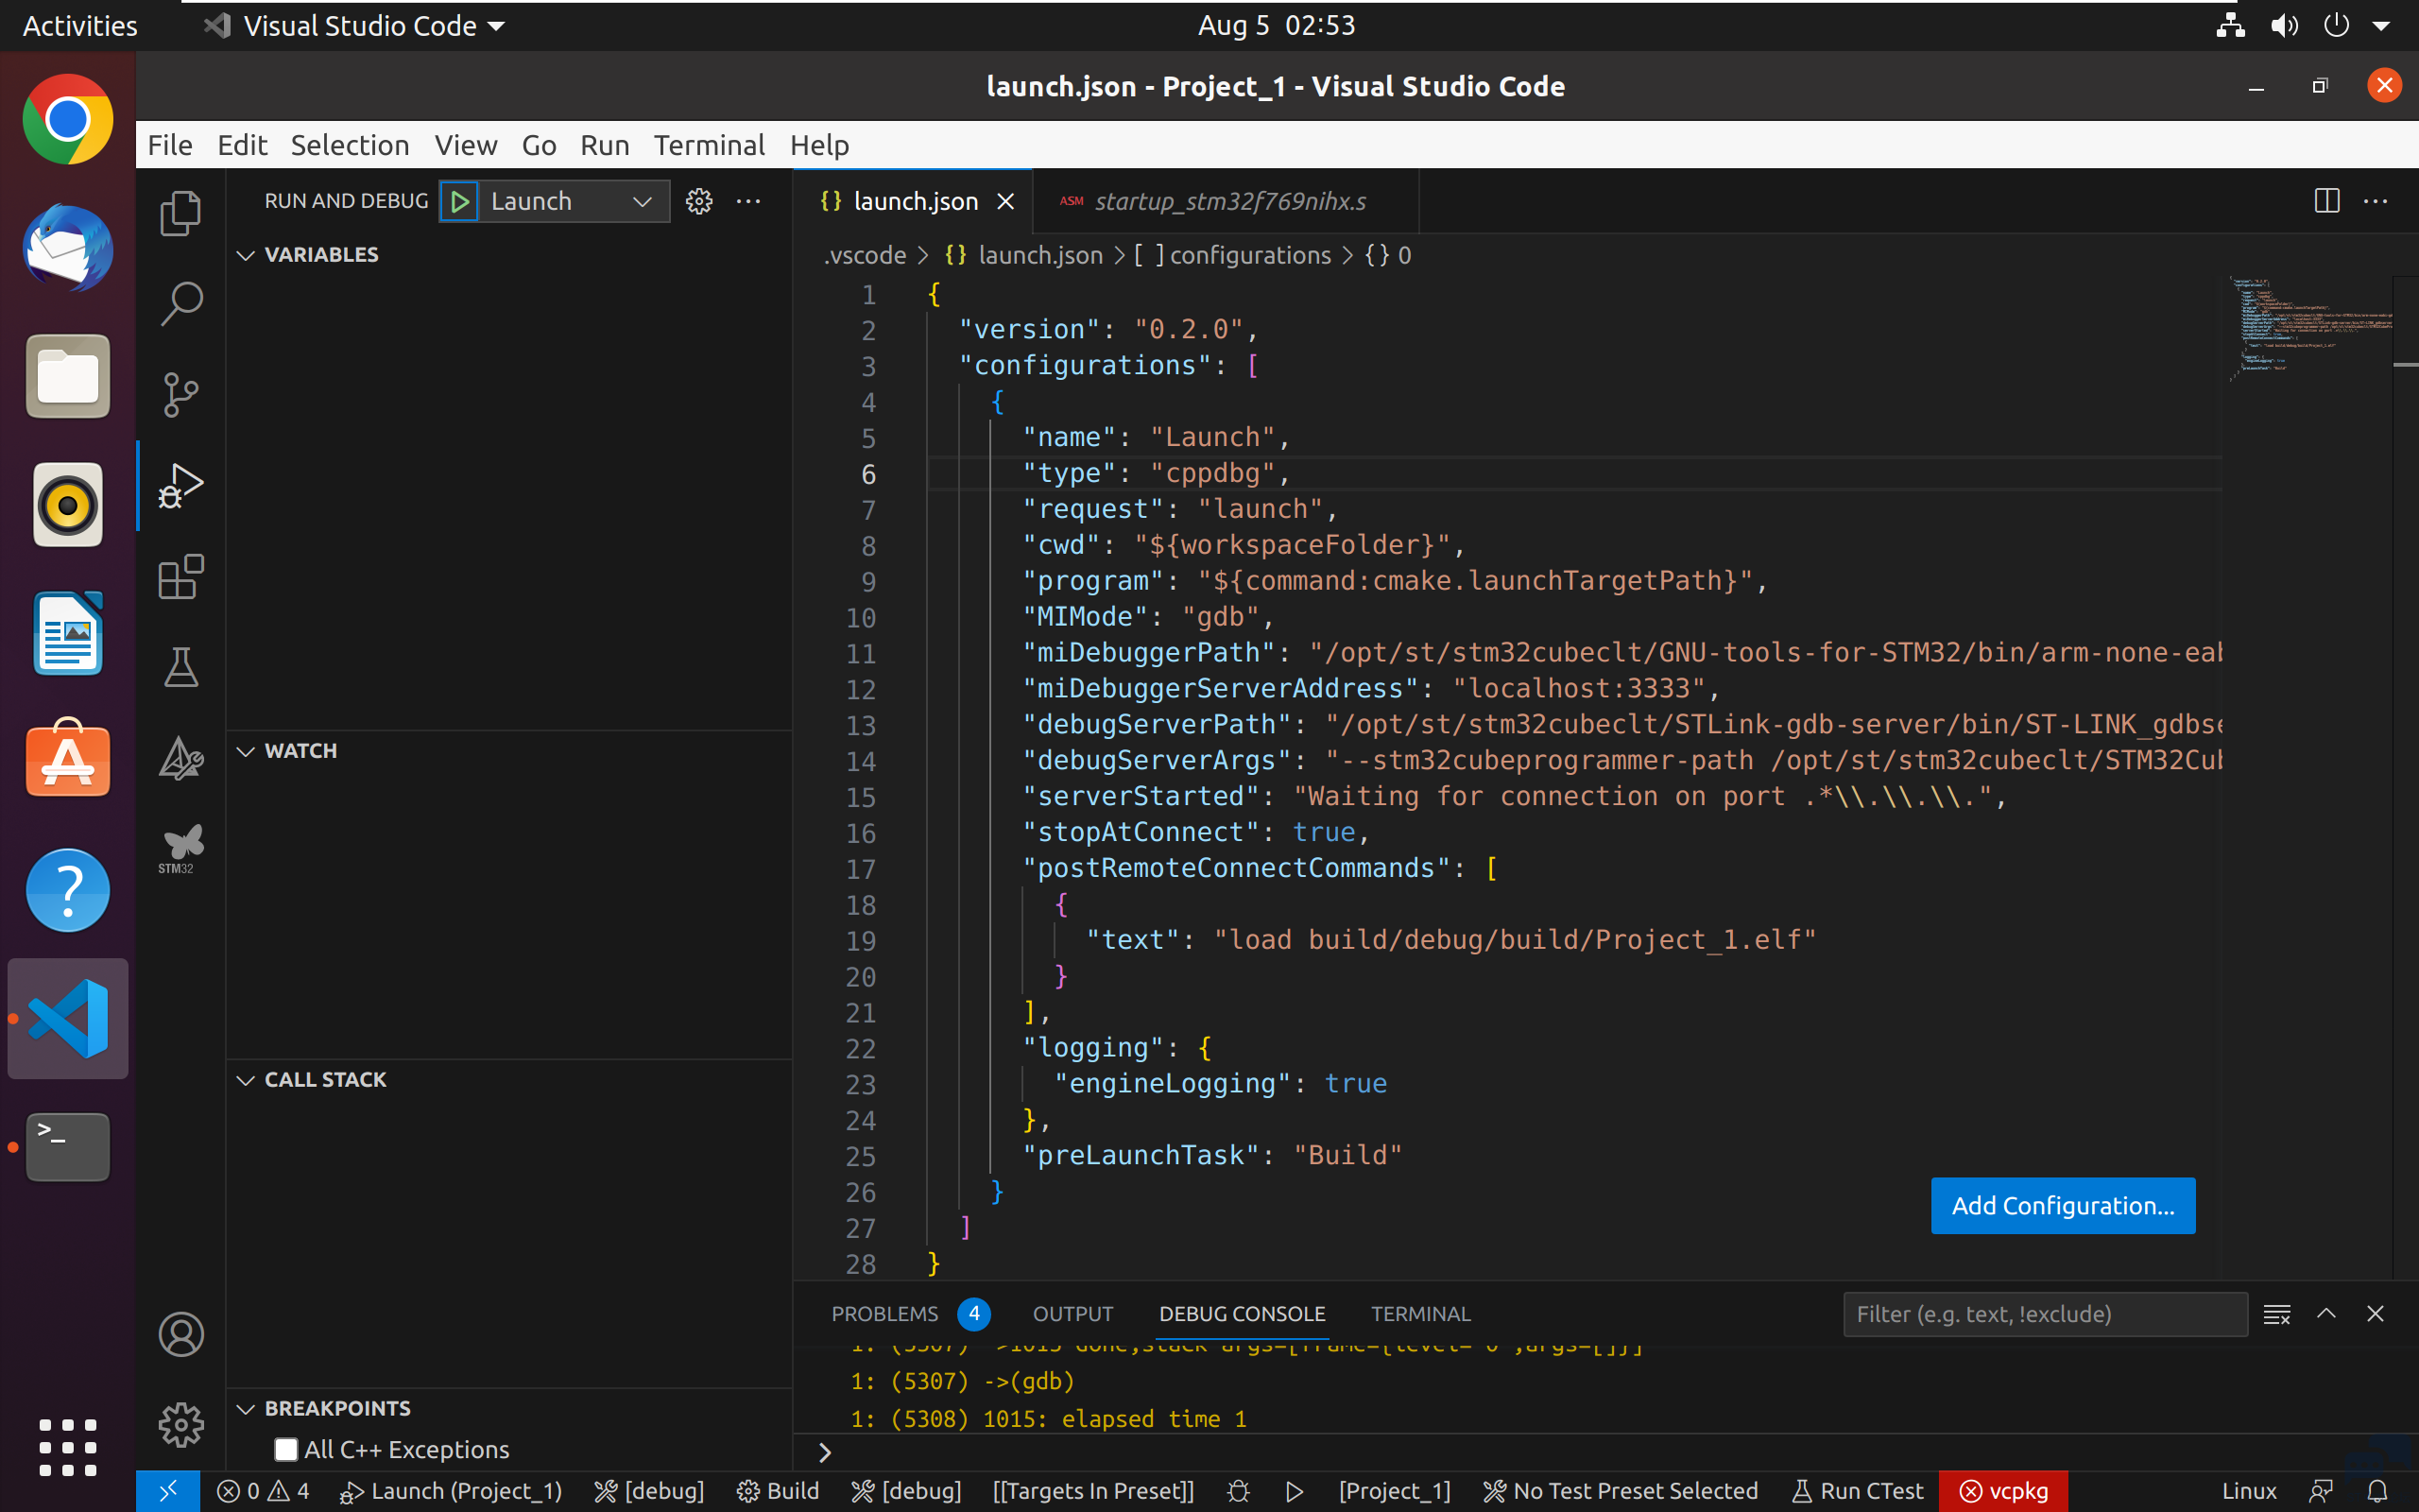Click the Build status bar button
The image size is (2419, 1512).
778,1491
